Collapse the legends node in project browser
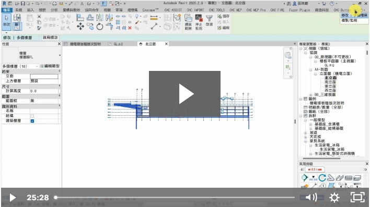This screenshot has width=370, height=207. click(x=300, y=99)
